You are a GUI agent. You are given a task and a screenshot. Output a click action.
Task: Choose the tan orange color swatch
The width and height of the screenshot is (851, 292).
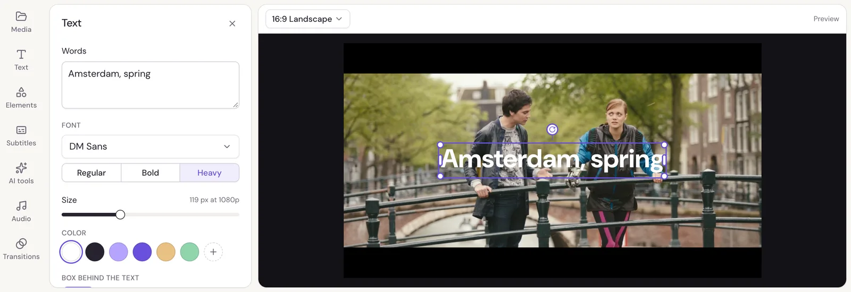166,252
